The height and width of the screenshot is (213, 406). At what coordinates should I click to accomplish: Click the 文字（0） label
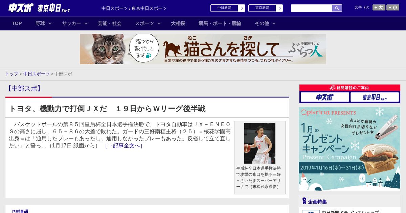tap(362, 7)
